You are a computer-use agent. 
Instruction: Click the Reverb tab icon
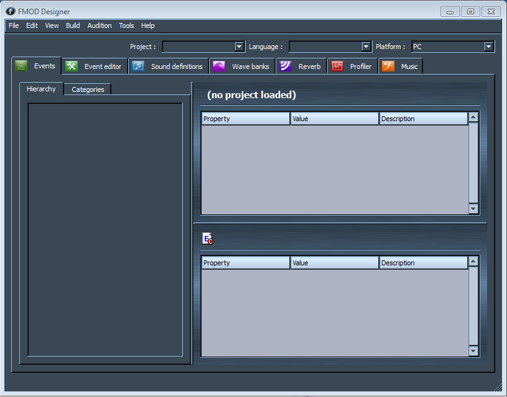pos(286,66)
